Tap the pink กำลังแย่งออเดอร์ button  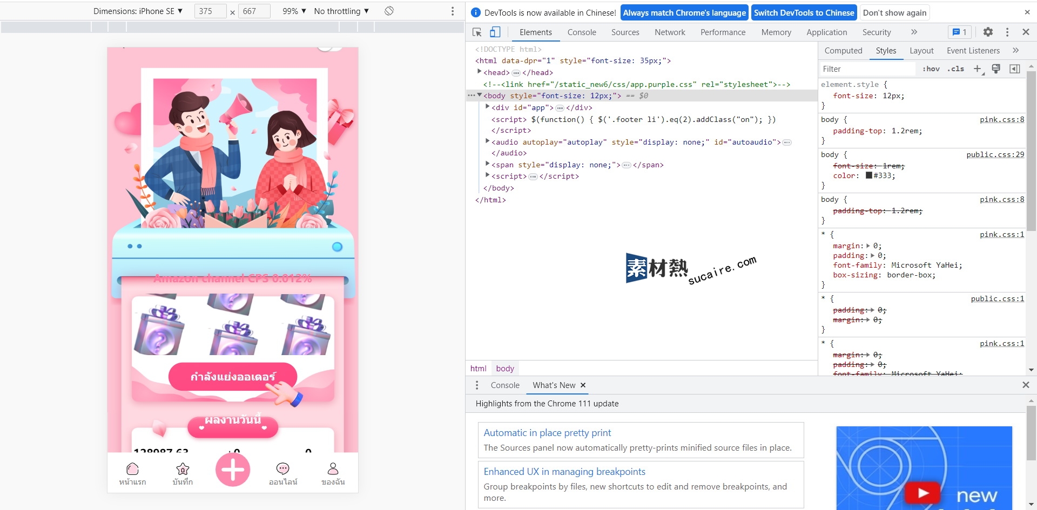click(233, 376)
